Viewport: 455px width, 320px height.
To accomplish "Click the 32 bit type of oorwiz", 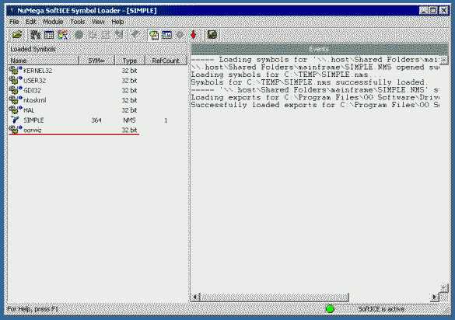I will (x=129, y=130).
